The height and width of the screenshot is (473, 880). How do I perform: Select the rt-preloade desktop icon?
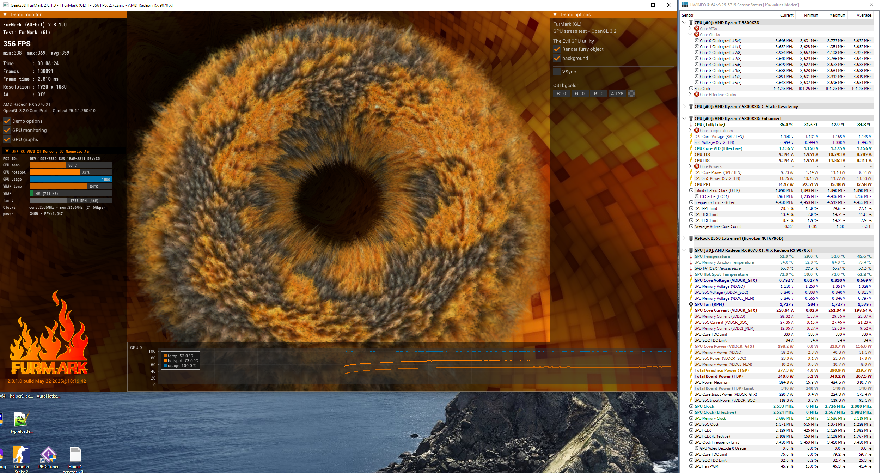[22, 420]
